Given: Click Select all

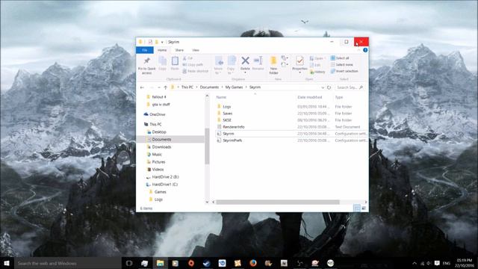Looking at the screenshot, I should (x=340, y=58).
